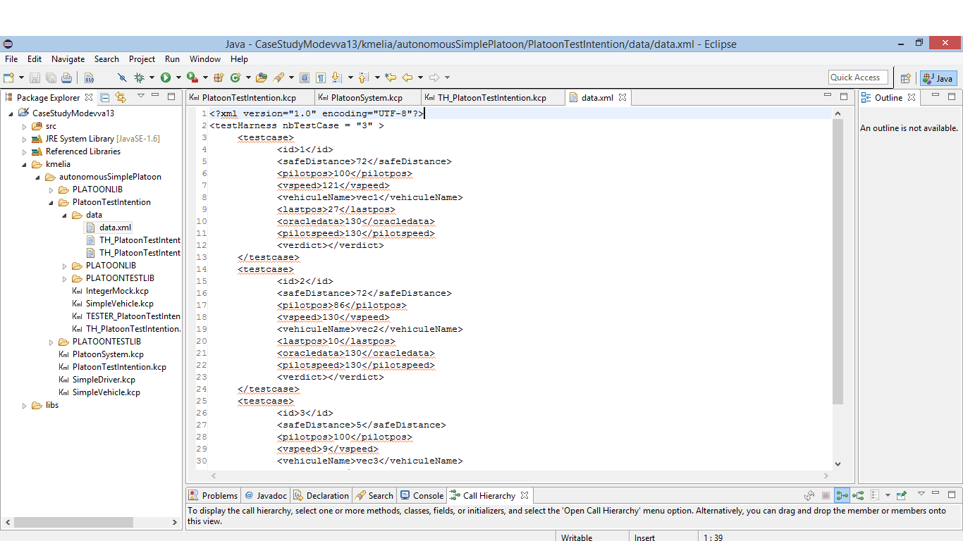This screenshot has width=963, height=541.
Task: Click the Open Perspective icon
Action: [906, 78]
